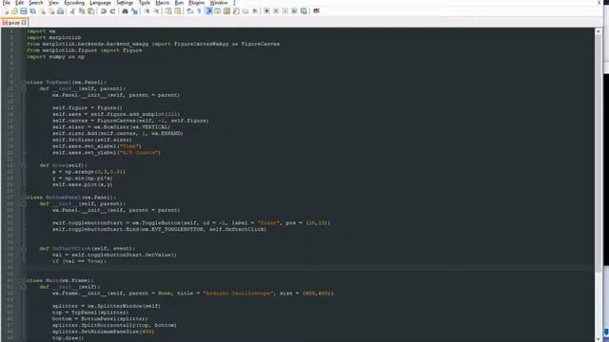Open the Run menu
The width and height of the screenshot is (609, 342).
pyautogui.click(x=179, y=3)
